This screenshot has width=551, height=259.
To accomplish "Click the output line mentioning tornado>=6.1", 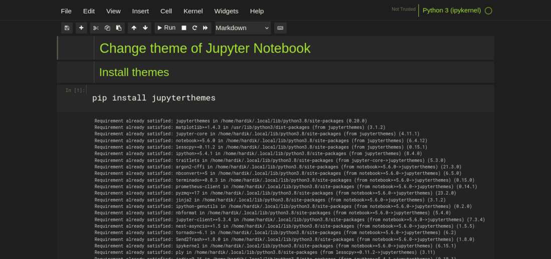I will [x=275, y=232].
